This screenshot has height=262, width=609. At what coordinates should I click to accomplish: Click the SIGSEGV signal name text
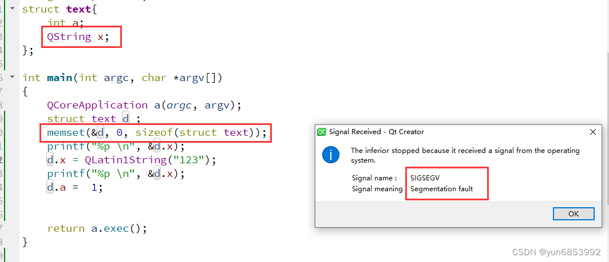[x=425, y=178]
